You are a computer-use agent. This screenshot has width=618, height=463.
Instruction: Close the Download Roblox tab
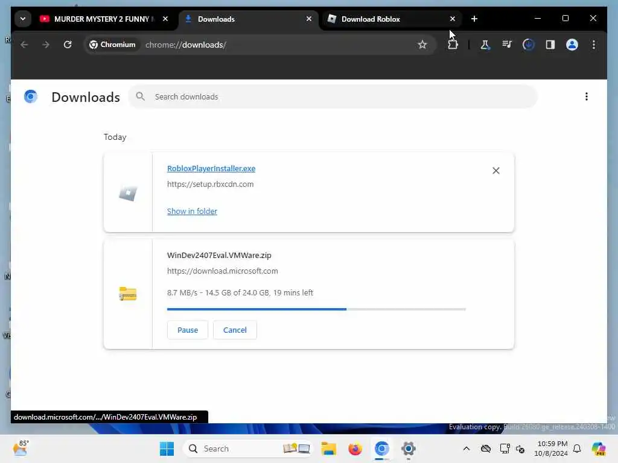[453, 19]
